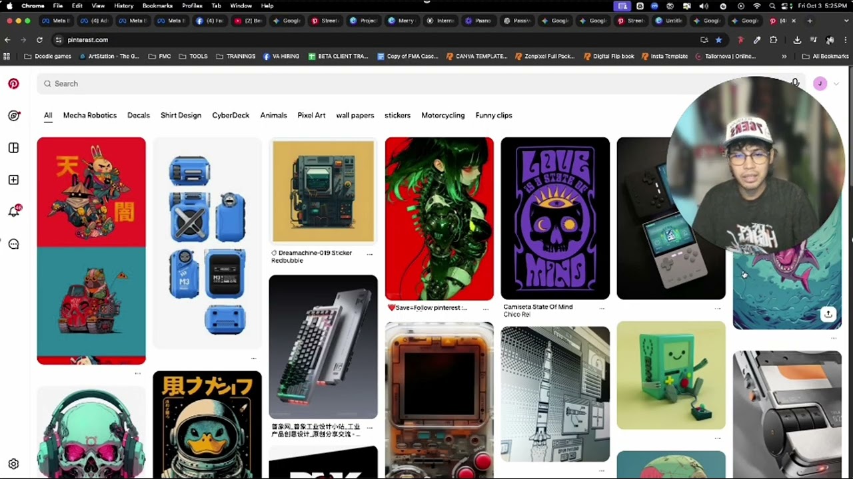Open the VA HIRING bookmark

[x=281, y=57]
